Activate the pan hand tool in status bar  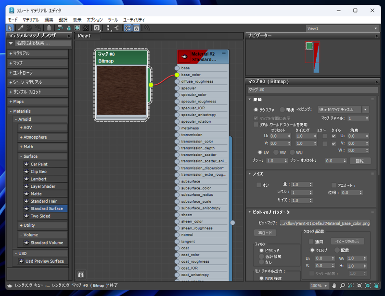[334, 285]
